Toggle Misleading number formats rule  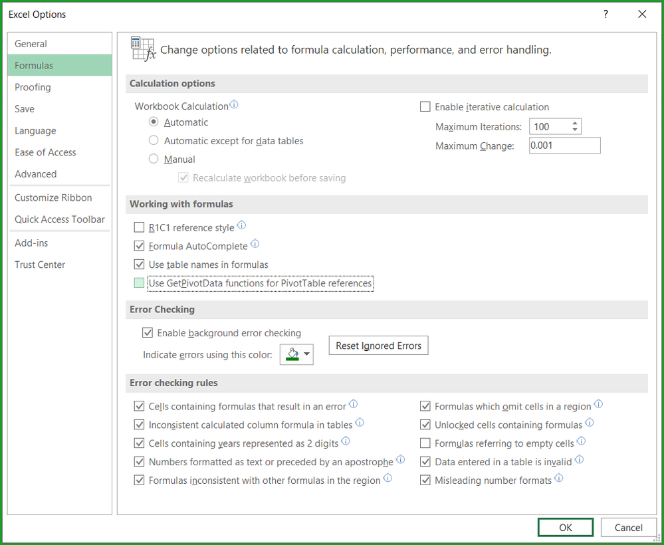[425, 481]
